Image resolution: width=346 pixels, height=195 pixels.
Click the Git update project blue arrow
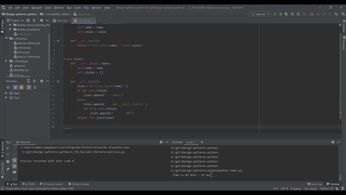[318, 14]
